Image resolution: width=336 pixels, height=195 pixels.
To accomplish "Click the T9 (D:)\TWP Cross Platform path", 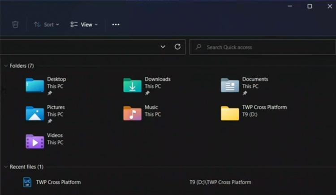I will [220, 182].
